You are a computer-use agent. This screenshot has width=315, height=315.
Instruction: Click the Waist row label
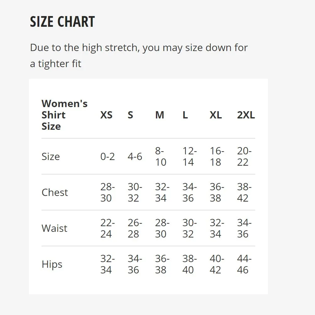(x=54, y=228)
